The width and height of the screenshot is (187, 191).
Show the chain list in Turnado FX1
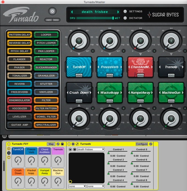click(9, 153)
